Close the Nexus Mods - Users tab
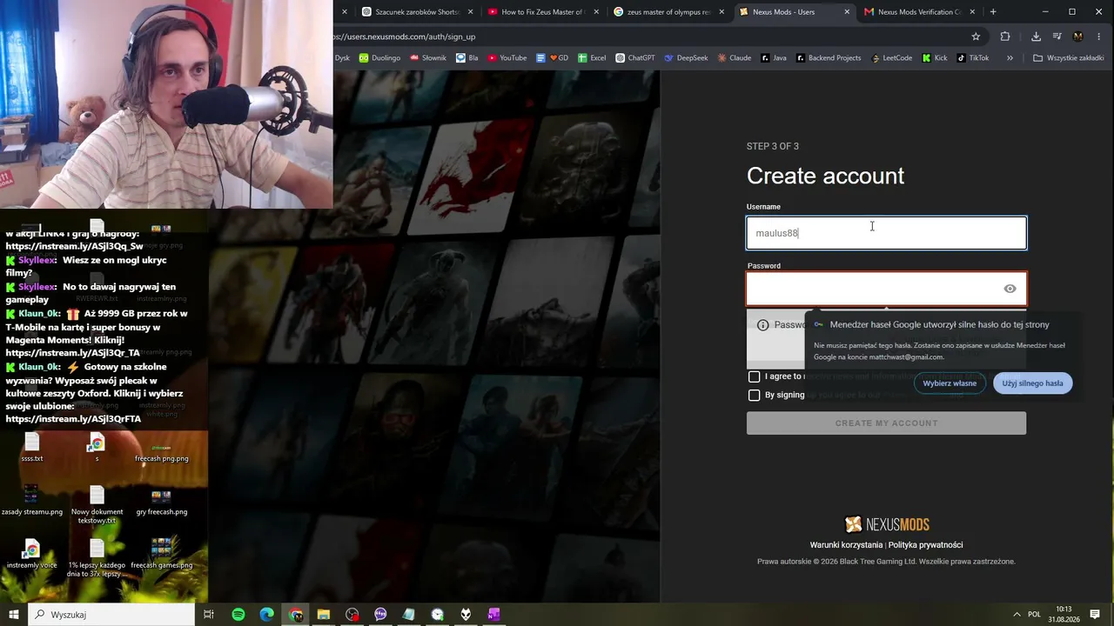Image resolution: width=1114 pixels, height=626 pixels. (847, 12)
